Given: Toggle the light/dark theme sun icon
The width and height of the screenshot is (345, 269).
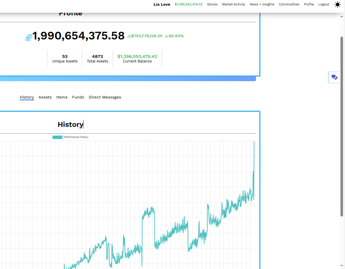Looking at the screenshot, I should 337,5.
